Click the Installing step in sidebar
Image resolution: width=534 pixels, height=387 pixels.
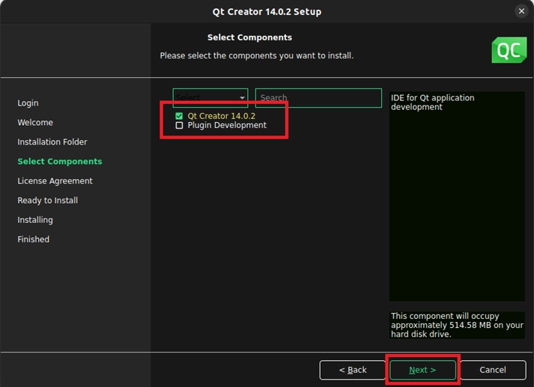pyautogui.click(x=35, y=220)
